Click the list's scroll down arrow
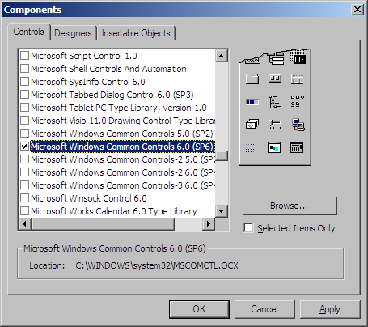The width and height of the screenshot is (368, 327). pos(222,211)
